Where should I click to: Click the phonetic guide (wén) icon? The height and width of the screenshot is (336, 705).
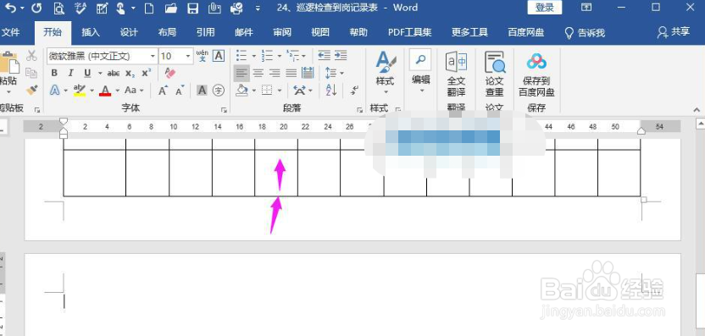point(203,56)
